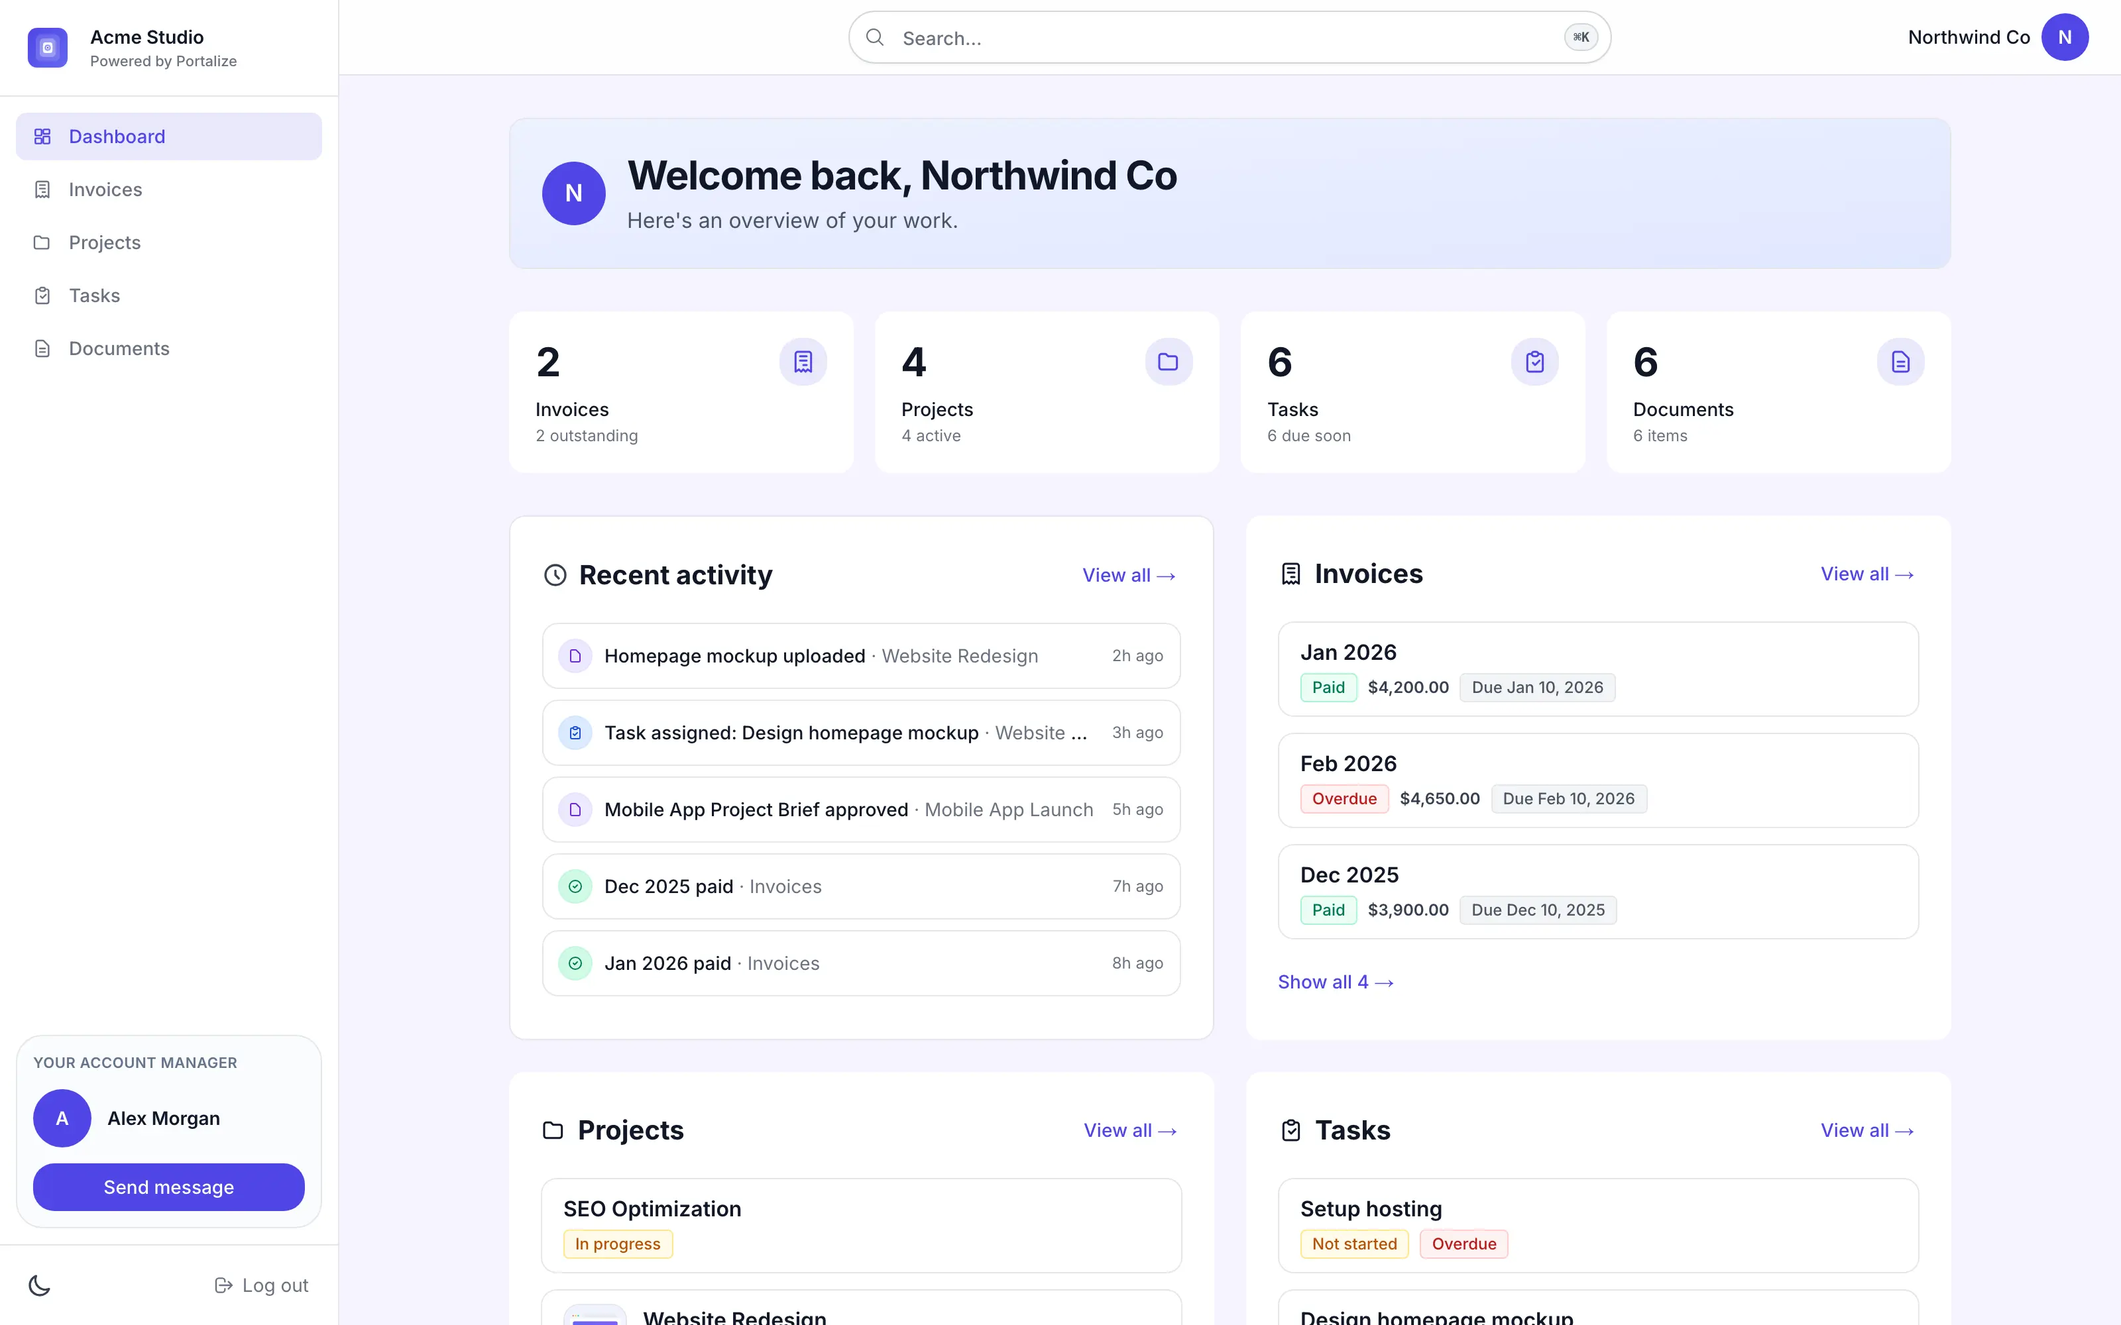Click the Overdue badge on Setup hosting

coord(1463,1244)
